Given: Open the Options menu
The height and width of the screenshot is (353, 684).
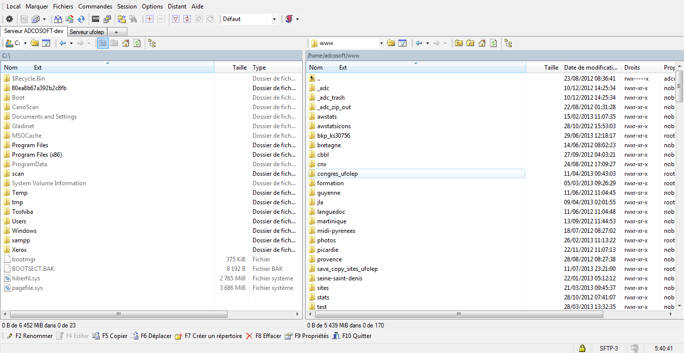Looking at the screenshot, I should click(x=152, y=7).
